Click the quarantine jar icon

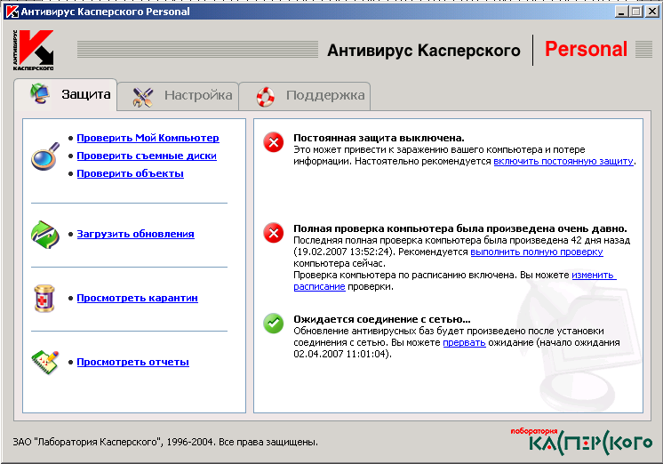point(44,298)
